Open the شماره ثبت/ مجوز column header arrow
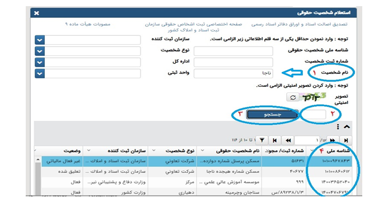Viewport: 374px width, 211px height. pyautogui.click(x=267, y=151)
